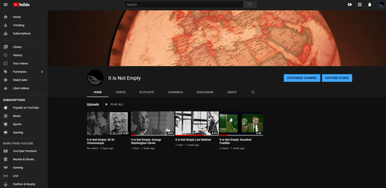
Task: Switch to the Videos tab
Action: click(120, 92)
